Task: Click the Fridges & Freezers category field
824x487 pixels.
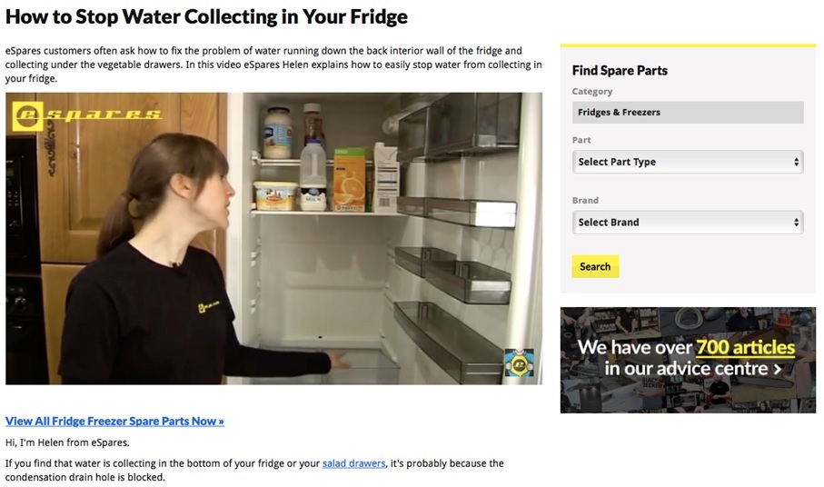Action: (x=688, y=113)
